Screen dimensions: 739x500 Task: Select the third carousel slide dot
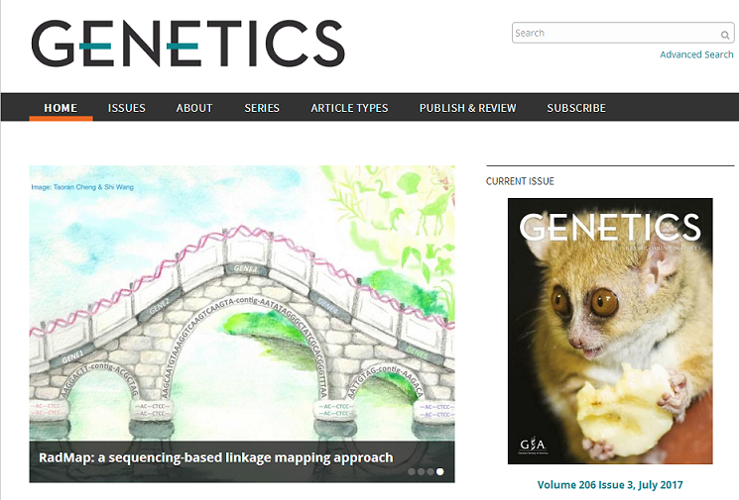[431, 471]
